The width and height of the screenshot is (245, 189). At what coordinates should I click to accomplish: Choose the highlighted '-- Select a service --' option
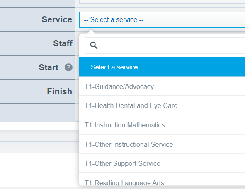[x=162, y=67]
